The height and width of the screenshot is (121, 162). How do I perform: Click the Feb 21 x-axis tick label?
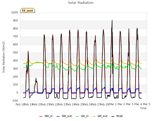[x=45, y=104]
